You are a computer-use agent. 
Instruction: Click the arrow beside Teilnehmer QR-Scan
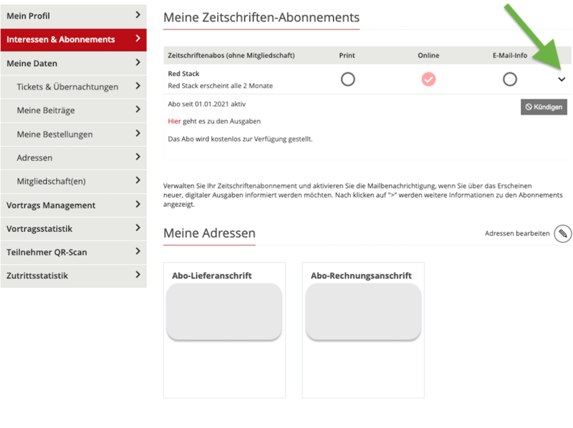[138, 251]
